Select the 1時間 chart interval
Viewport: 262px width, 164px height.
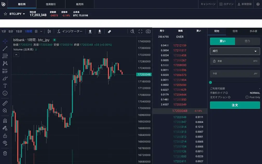28,31
